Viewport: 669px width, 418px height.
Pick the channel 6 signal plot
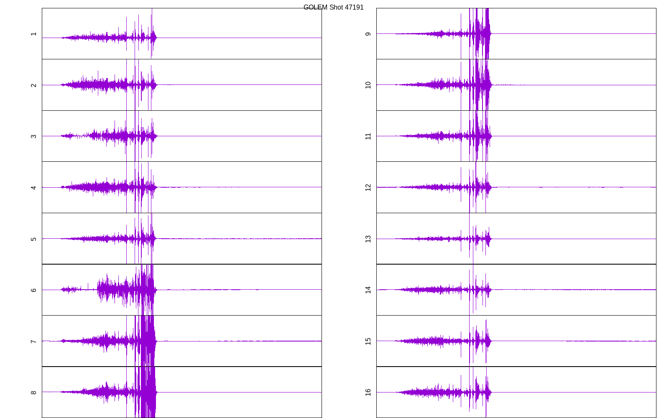click(x=182, y=290)
